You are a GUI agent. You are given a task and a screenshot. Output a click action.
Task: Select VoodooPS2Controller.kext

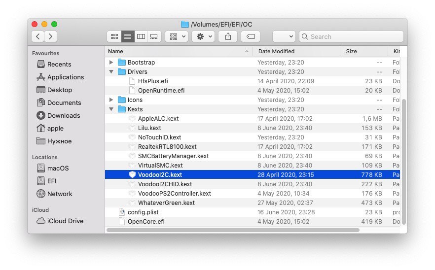pos(253,194)
